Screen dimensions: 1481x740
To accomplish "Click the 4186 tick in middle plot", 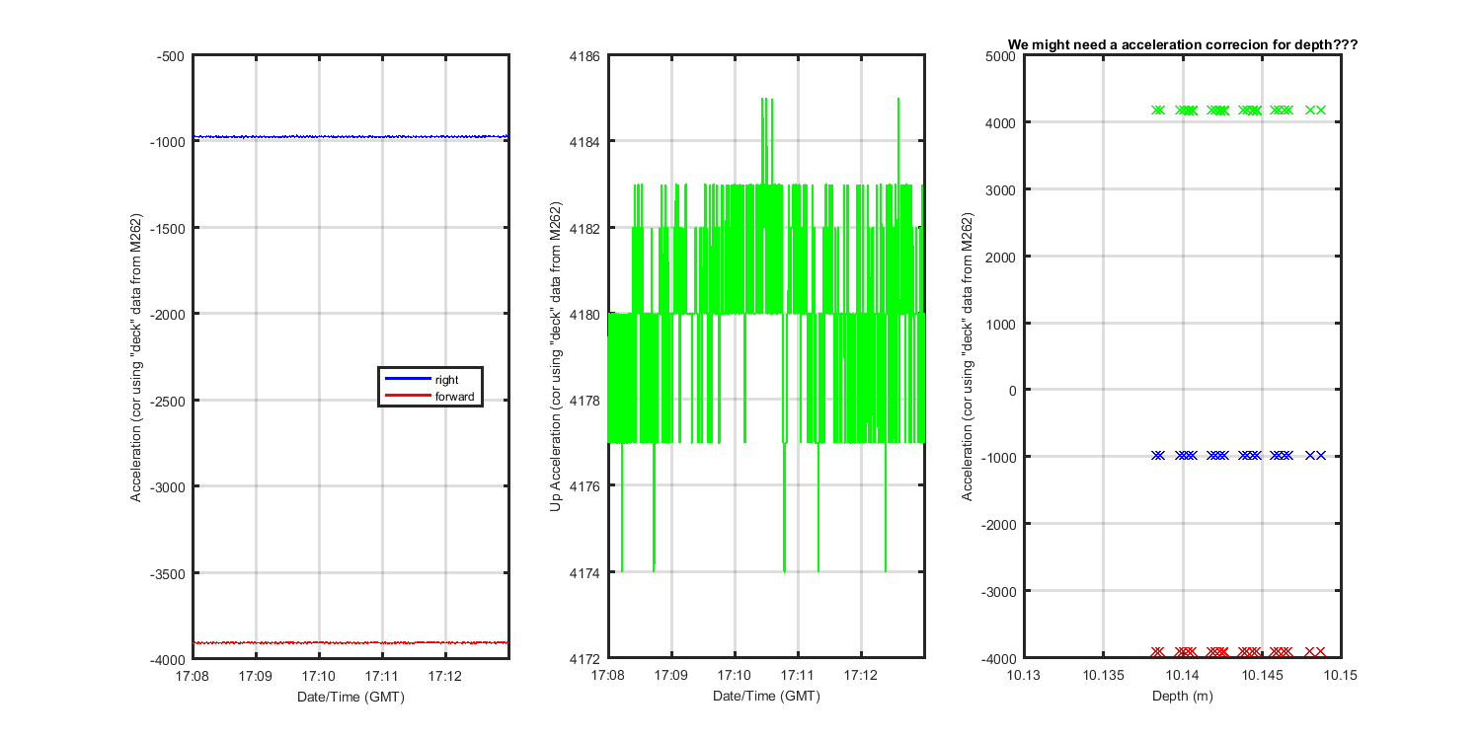I will [585, 56].
